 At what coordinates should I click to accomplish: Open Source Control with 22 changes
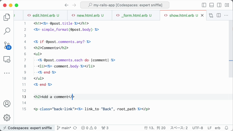click(x=7, y=45)
